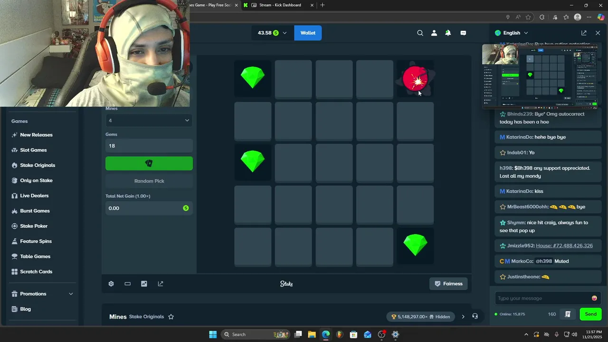Open the notifications bell icon

pyautogui.click(x=448, y=33)
